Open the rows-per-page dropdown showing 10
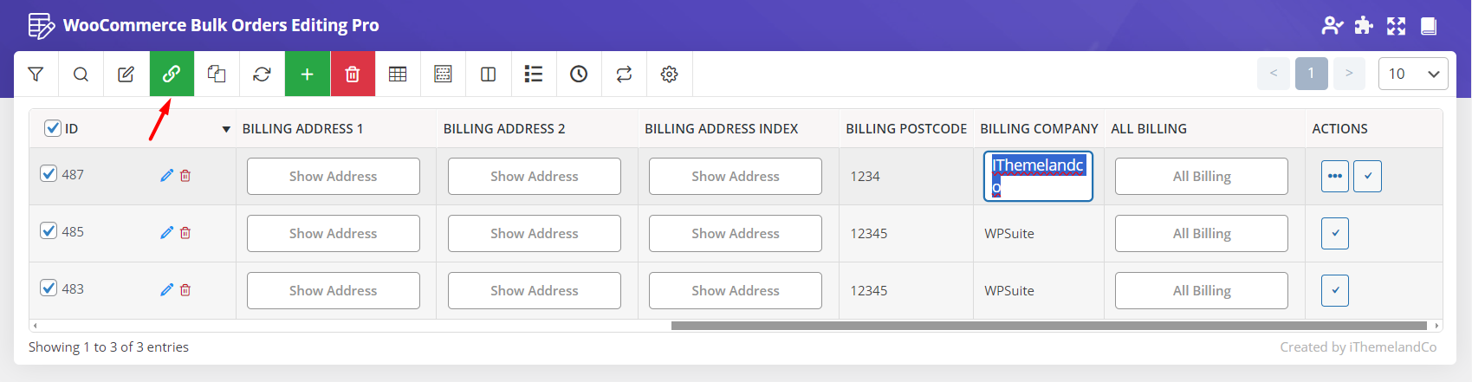Image resolution: width=1472 pixels, height=382 pixels. point(1412,74)
